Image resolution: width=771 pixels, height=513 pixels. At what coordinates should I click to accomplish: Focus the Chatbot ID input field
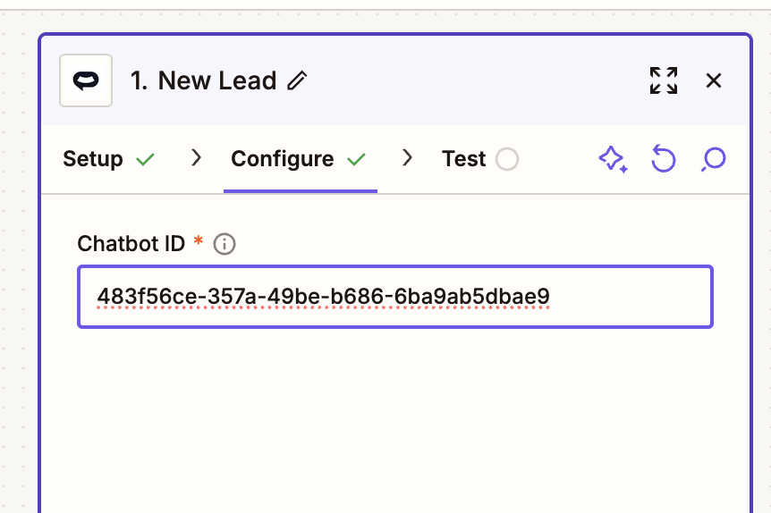click(394, 297)
